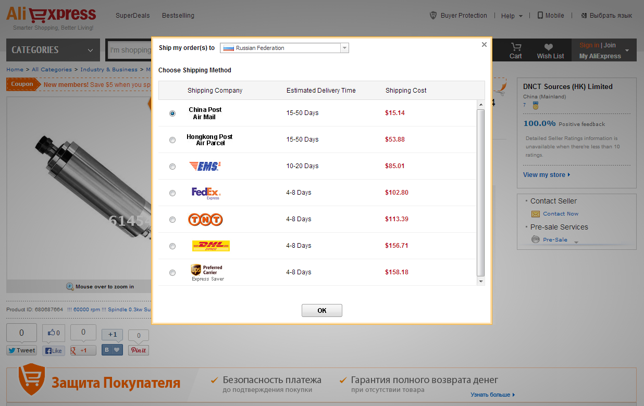Image resolution: width=644 pixels, height=406 pixels.
Task: Expand My AliExpress menu arrow
Action: (x=627, y=51)
